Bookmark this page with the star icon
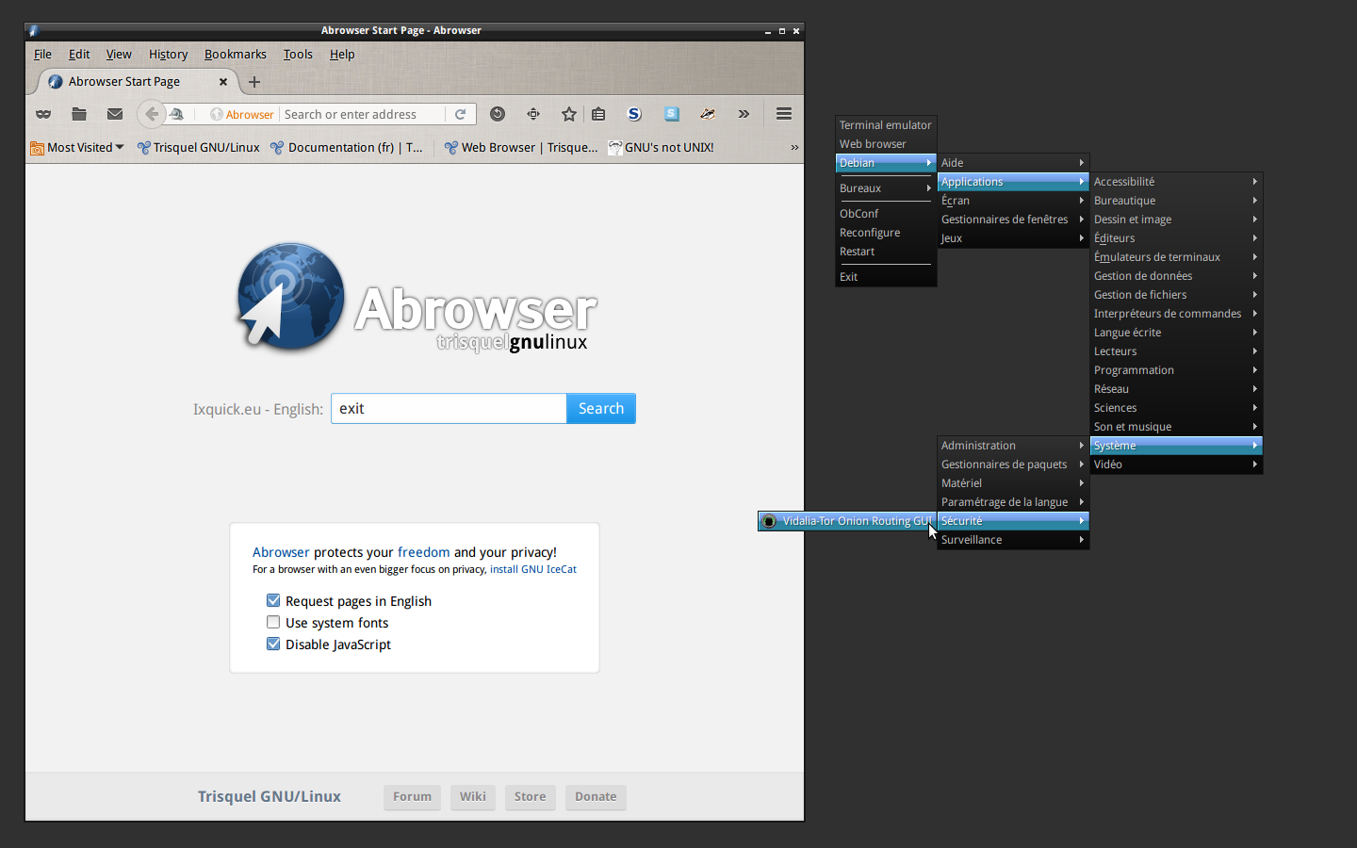This screenshot has width=1357, height=848. (x=568, y=114)
